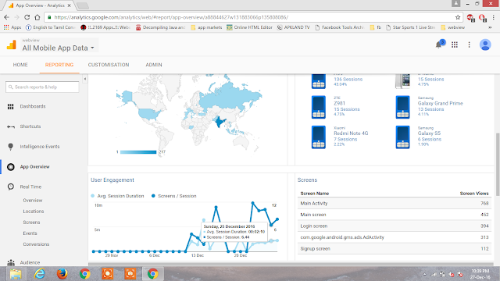
Task: Select the Main Activity screen row
Action: pyautogui.click(x=394, y=203)
